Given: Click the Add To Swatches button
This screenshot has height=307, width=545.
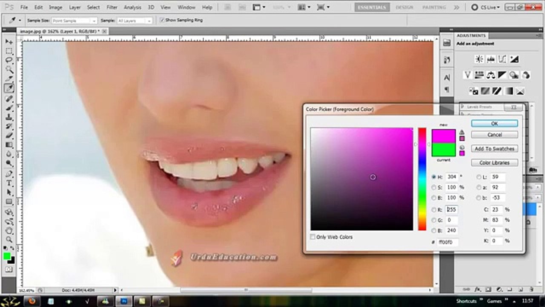Looking at the screenshot, I should (494, 149).
